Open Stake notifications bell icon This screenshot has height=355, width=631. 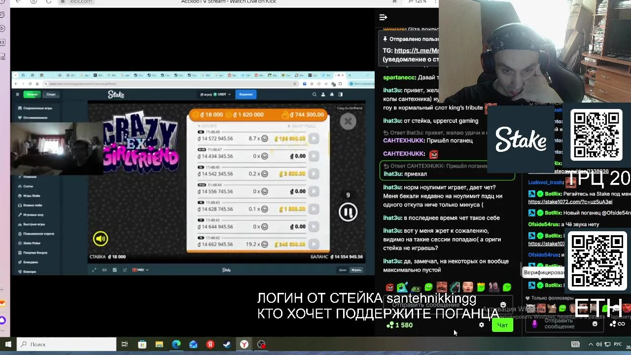click(x=332, y=94)
